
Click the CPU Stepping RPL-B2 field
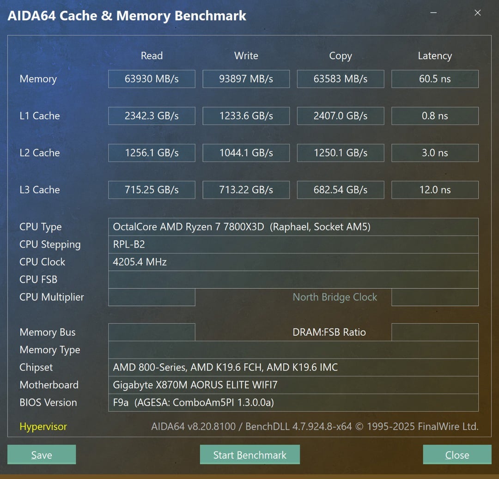point(293,244)
